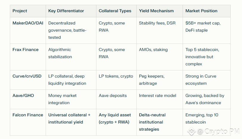Select the LP tokens, crypto cell
Screen dimensions: 242x139
(116, 76)
